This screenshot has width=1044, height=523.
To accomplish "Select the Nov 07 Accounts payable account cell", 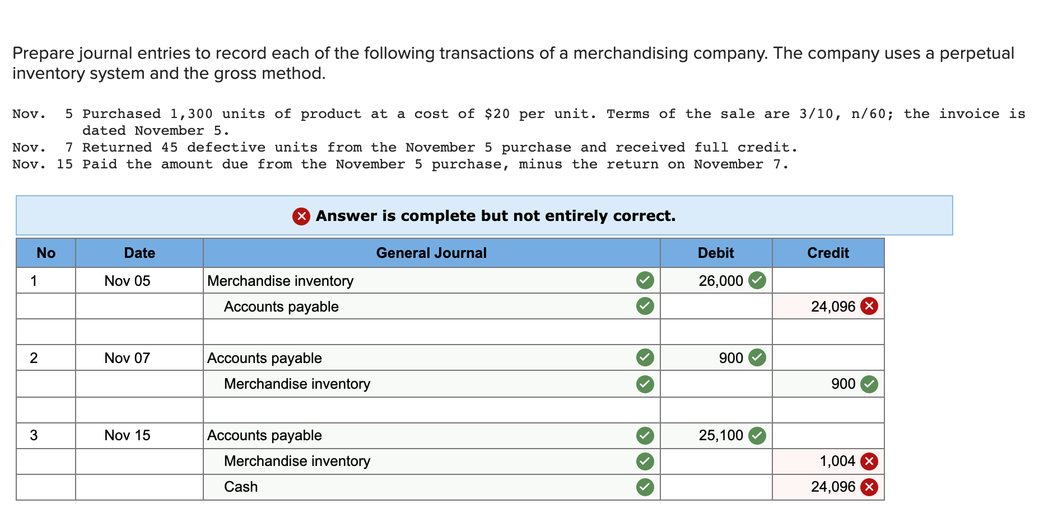I will (432, 358).
